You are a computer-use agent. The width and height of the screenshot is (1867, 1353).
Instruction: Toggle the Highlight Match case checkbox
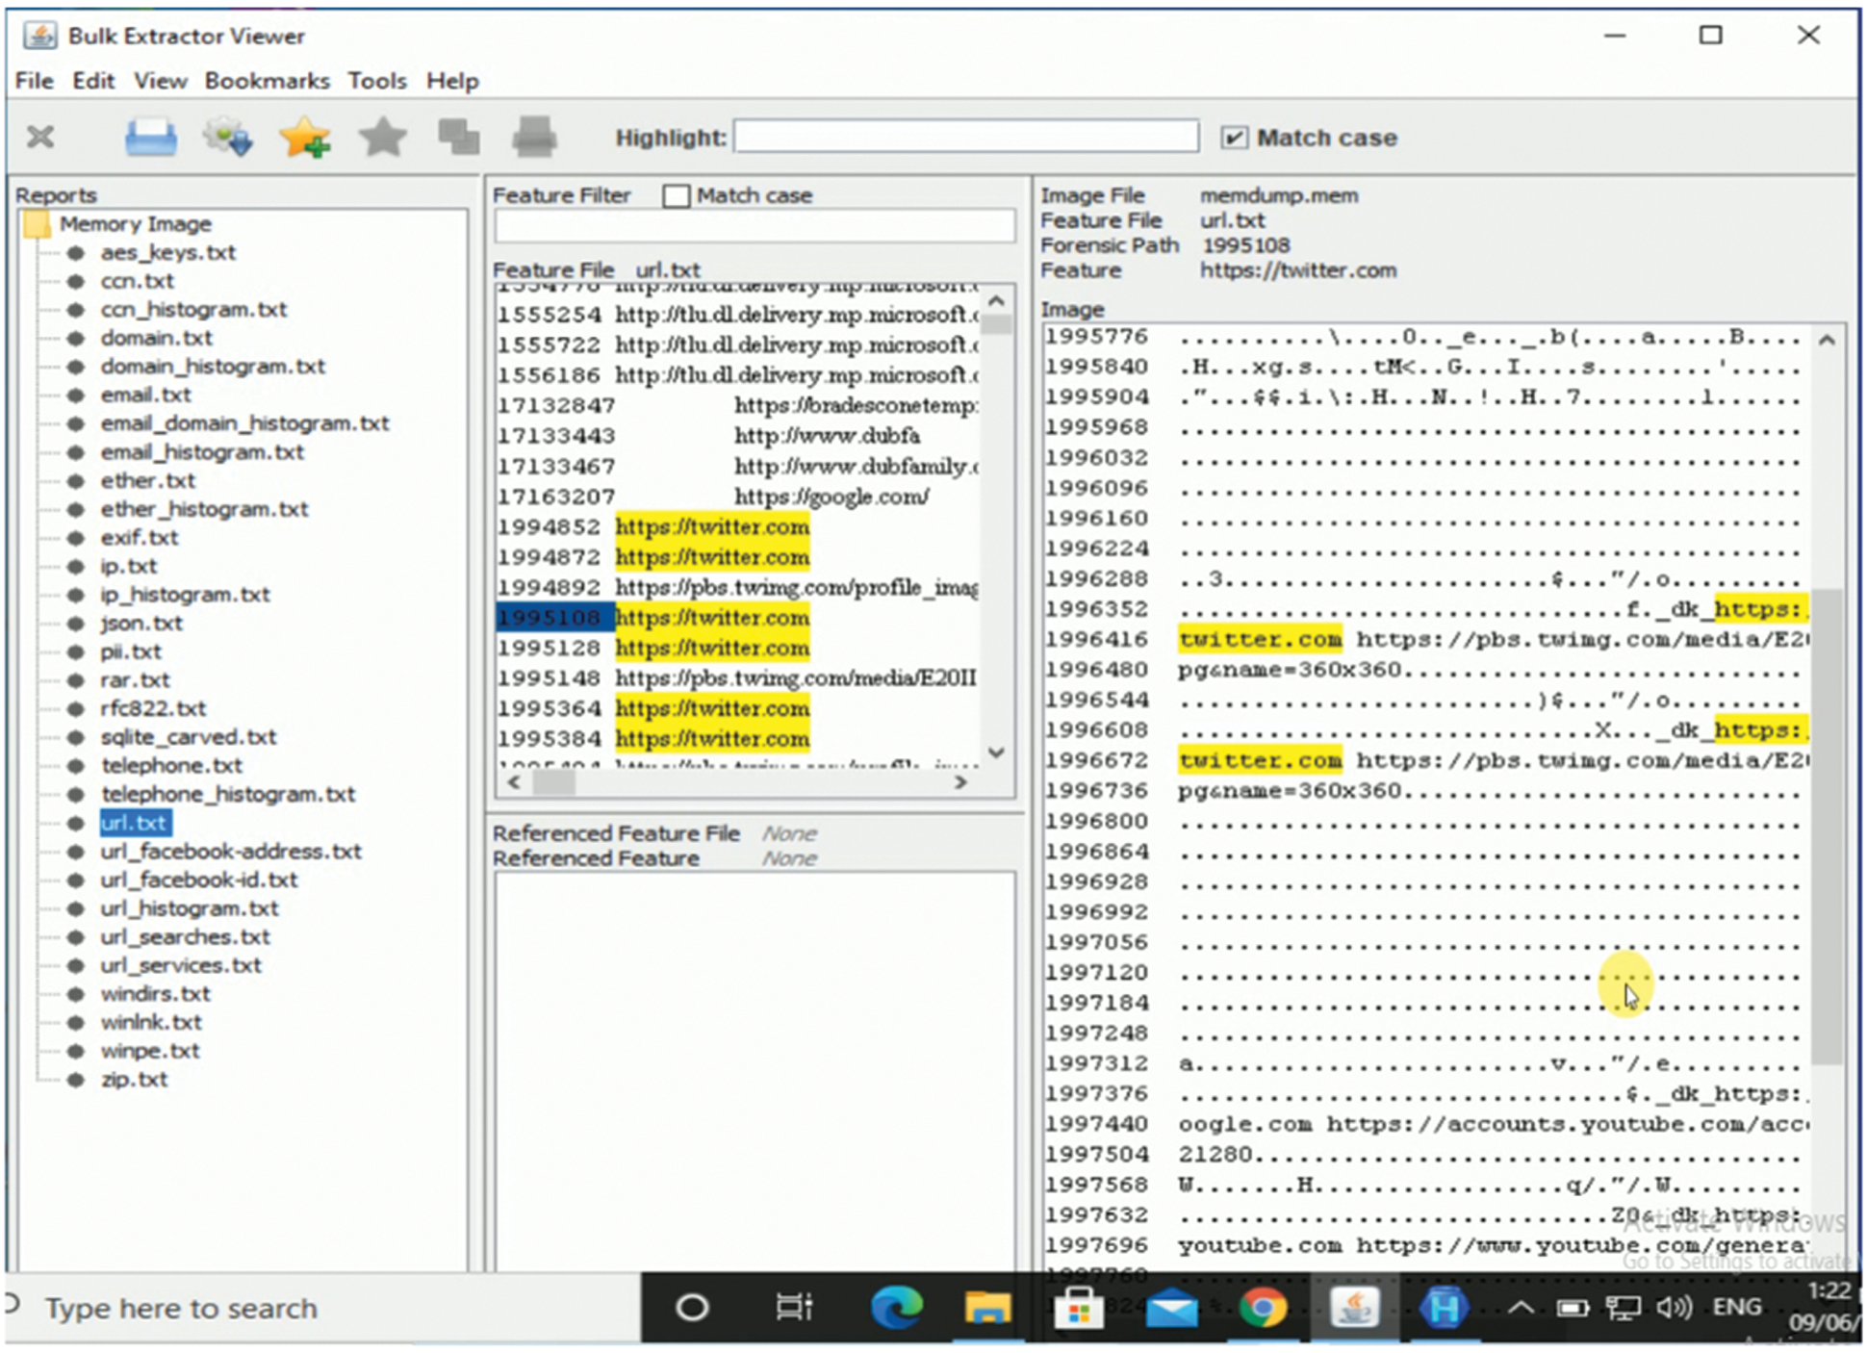click(x=1233, y=138)
